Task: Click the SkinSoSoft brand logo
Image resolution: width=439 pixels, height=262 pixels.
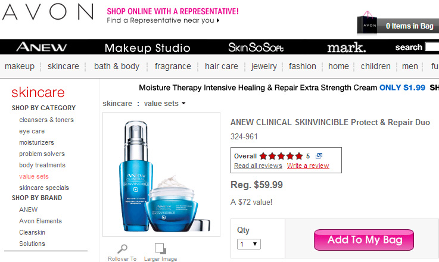Action: click(x=256, y=47)
